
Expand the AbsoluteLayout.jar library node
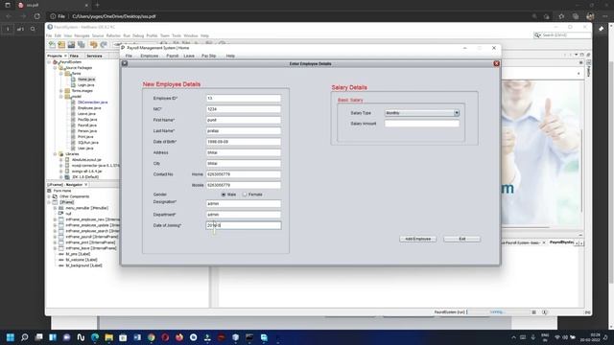click(61, 160)
